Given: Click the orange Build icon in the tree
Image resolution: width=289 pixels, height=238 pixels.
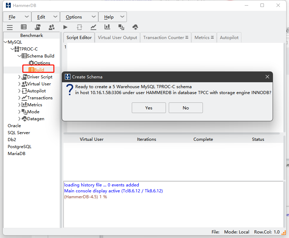Looking at the screenshot, I should pos(31,70).
